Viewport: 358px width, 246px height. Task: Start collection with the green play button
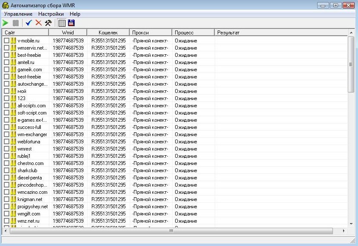click(x=5, y=23)
